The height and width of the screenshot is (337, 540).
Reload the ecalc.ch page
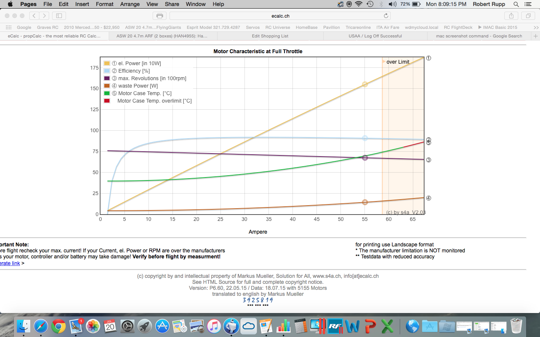click(386, 16)
